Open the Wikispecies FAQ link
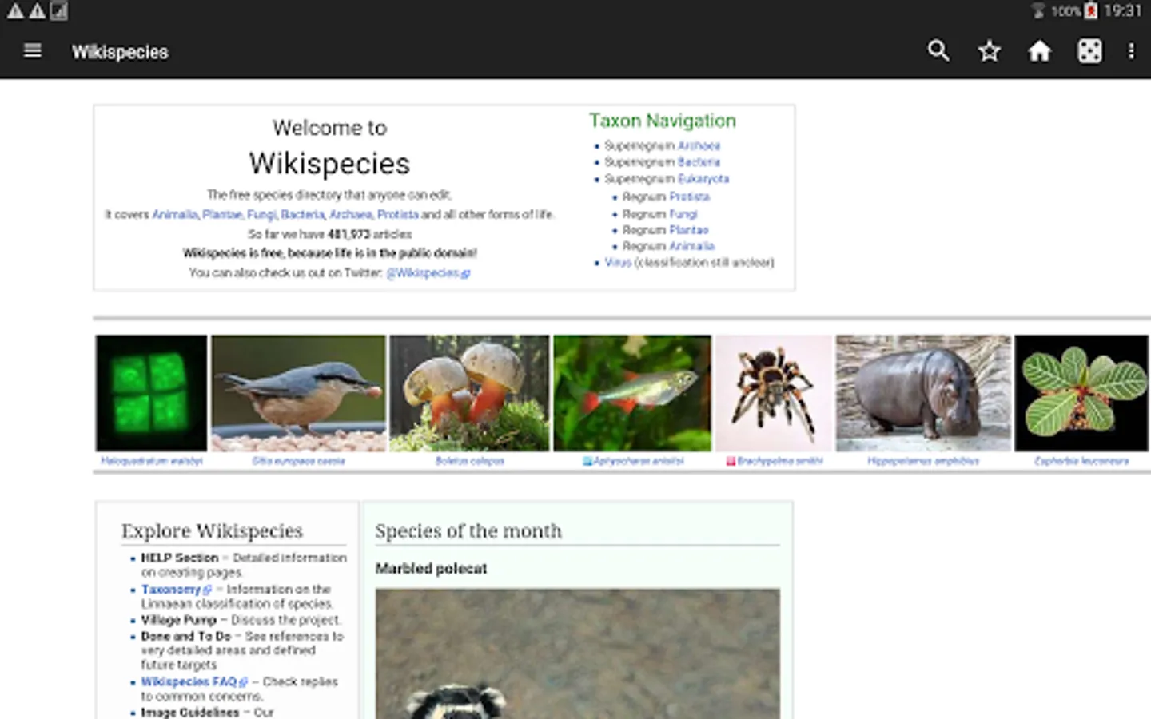The image size is (1151, 719). [189, 681]
